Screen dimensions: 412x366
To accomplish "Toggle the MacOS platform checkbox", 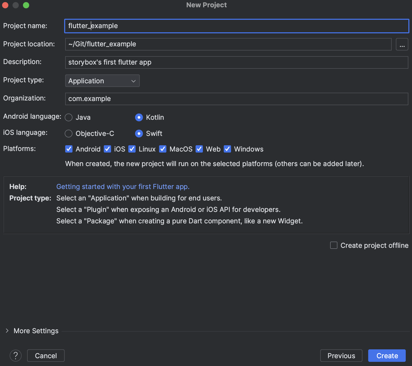I will click(163, 149).
